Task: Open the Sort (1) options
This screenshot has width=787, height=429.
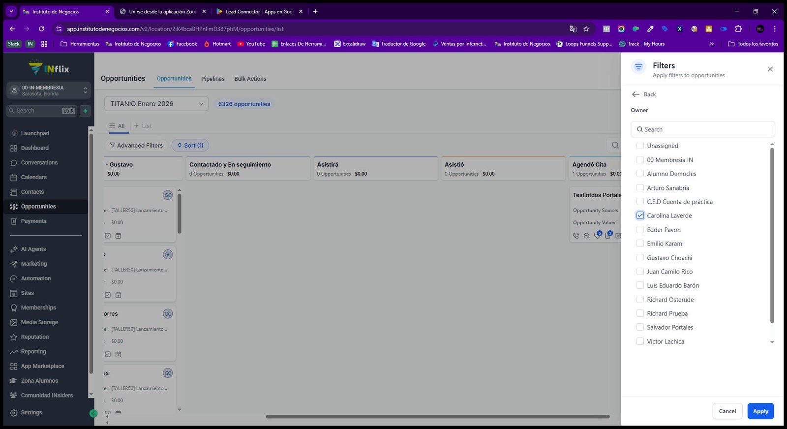Action: tap(190, 145)
